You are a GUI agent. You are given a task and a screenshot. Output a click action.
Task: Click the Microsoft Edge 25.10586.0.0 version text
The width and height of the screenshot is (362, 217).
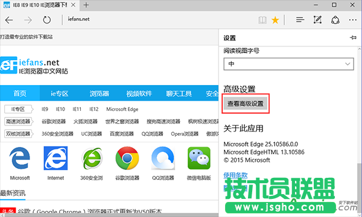261,144
